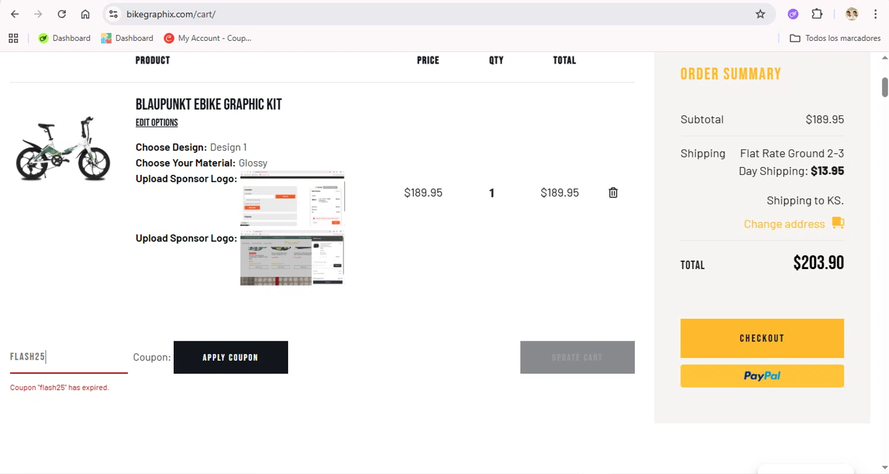The height and width of the screenshot is (474, 889).
Task: Click the Glossy material value
Action: pos(253,163)
